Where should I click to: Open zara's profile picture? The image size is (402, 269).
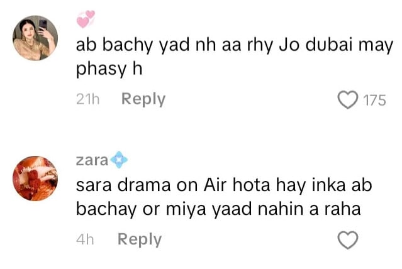click(35, 178)
